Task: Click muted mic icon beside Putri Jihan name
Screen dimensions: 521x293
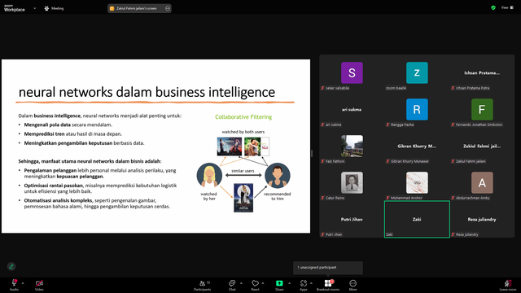Action: pyautogui.click(x=322, y=234)
